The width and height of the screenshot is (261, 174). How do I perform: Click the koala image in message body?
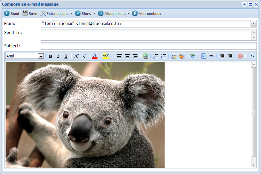coord(85,115)
